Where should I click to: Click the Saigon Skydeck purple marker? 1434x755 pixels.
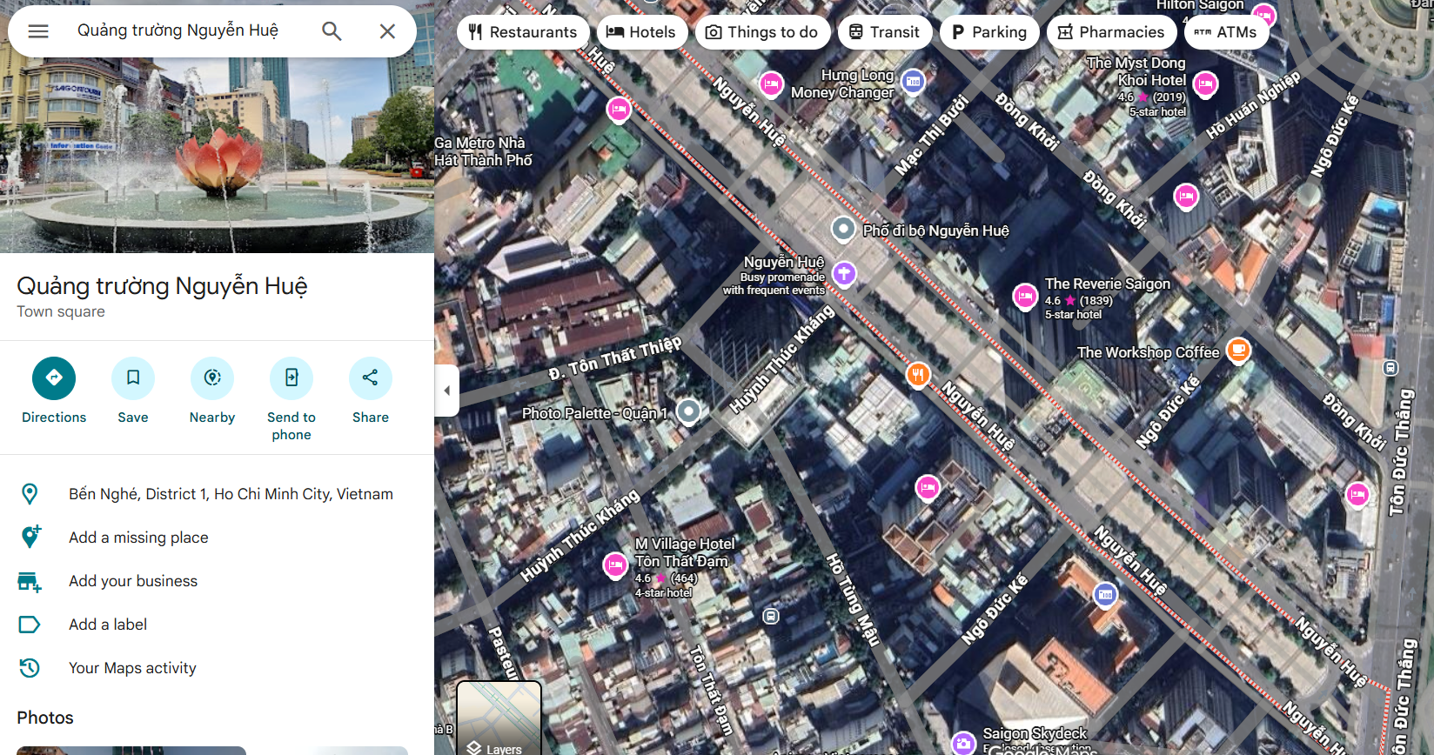point(962,744)
